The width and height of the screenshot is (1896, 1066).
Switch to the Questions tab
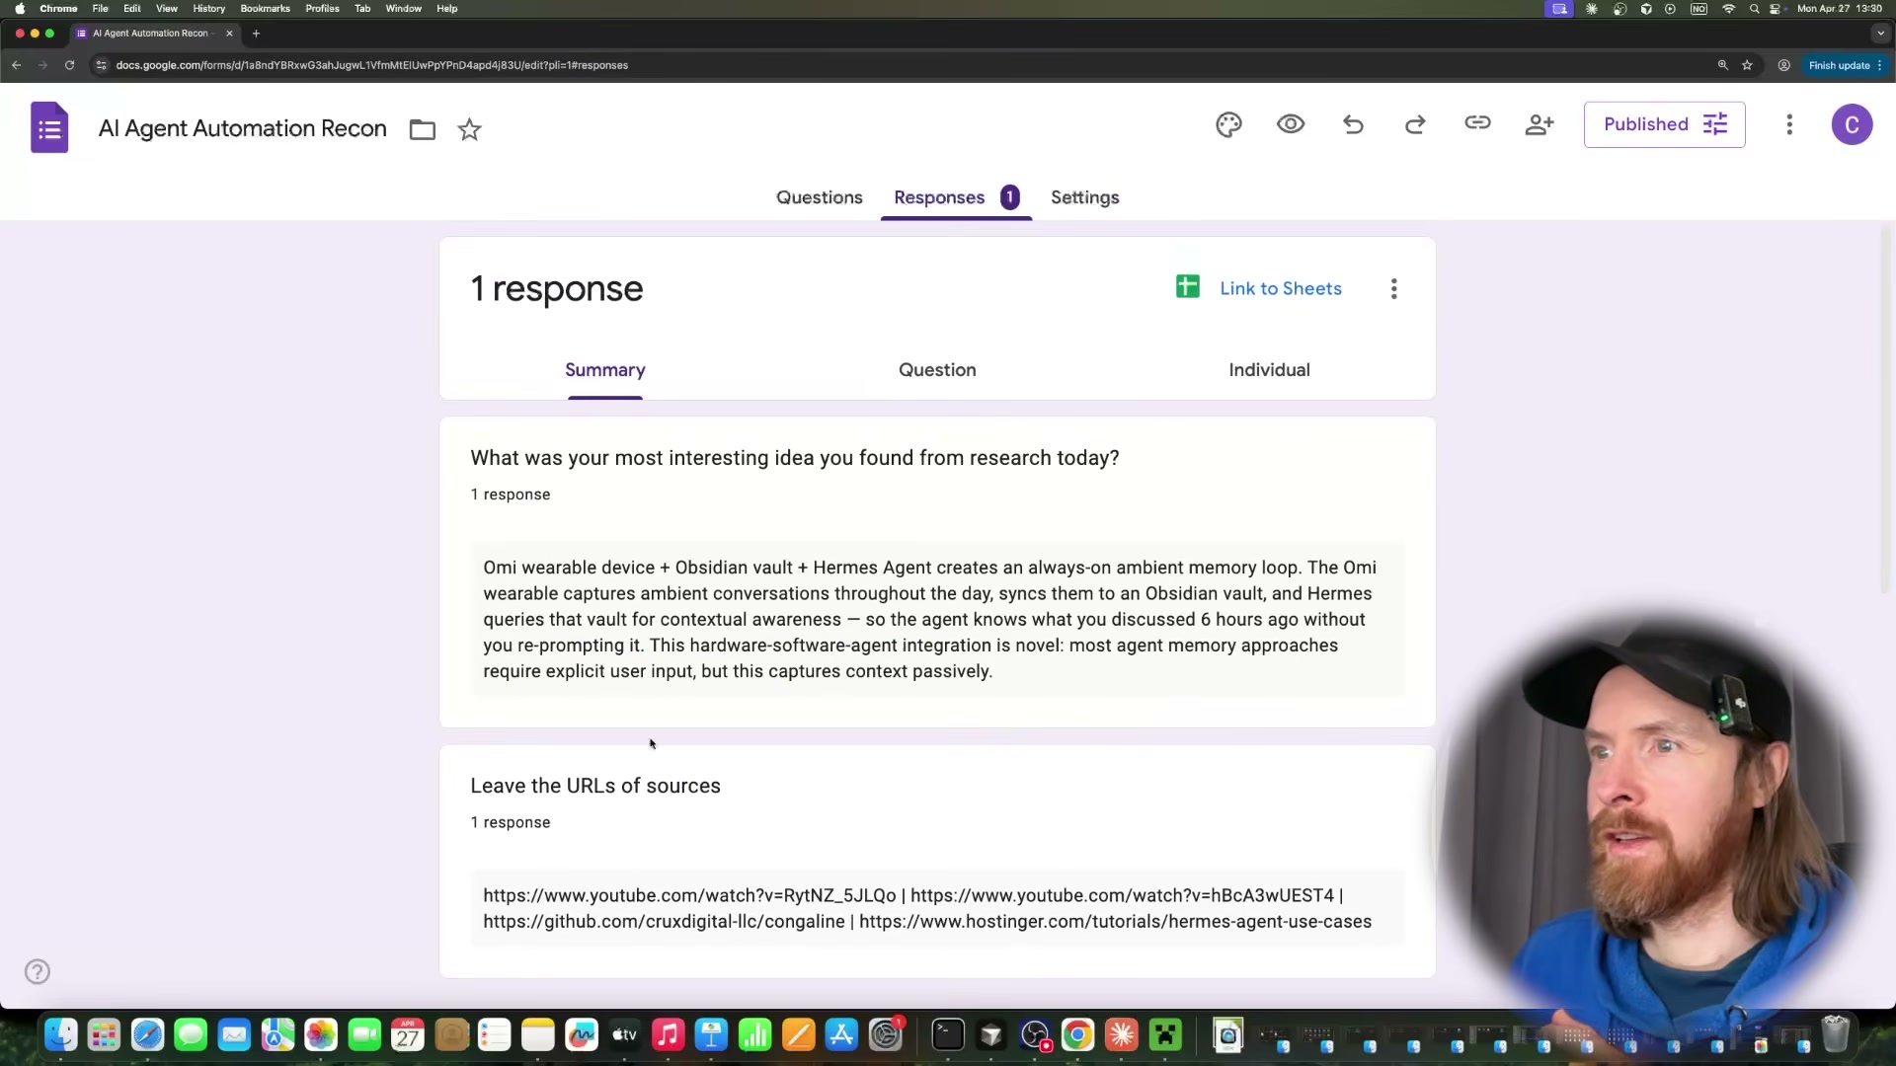click(x=819, y=197)
